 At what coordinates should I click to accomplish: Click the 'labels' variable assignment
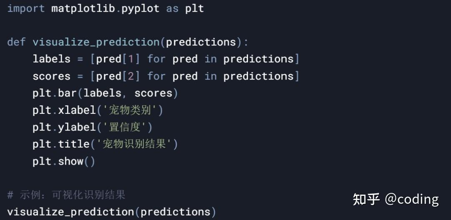52,59
